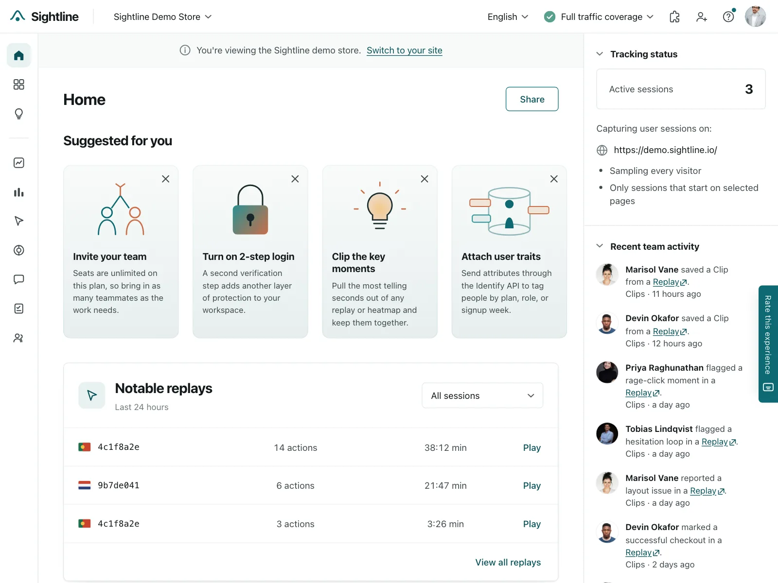The width and height of the screenshot is (778, 583).
Task: Click the Sampling every visitor bullet
Action: (655, 171)
